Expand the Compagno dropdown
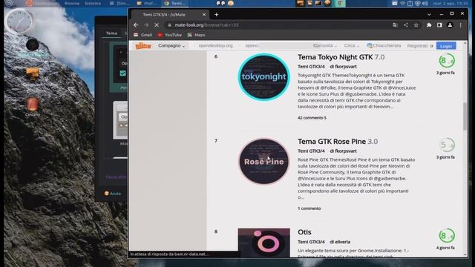The height and width of the screenshot is (267, 475). (171, 46)
